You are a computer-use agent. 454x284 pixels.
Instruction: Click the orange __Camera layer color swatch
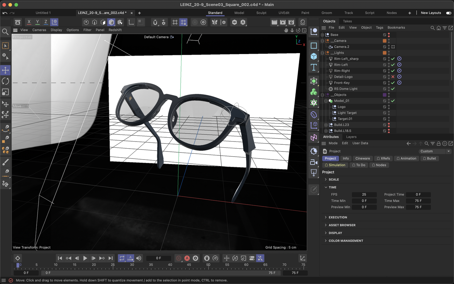384,41
